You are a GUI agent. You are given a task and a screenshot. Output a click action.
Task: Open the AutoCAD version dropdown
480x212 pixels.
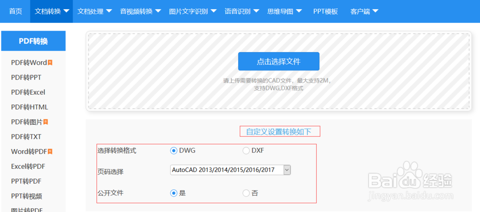click(230, 170)
